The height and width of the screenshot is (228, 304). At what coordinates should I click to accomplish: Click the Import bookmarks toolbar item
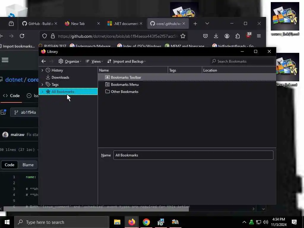pos(18,46)
